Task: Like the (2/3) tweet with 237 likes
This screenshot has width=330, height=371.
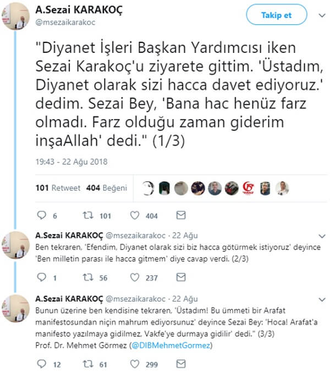Action: point(135,277)
